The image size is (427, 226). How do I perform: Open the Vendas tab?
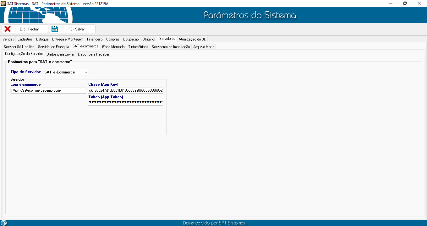pos(8,39)
